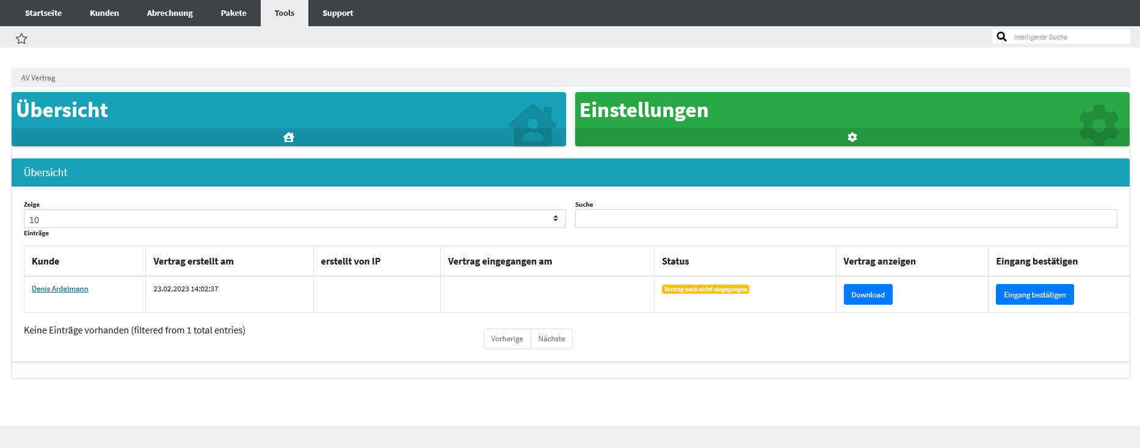The image size is (1140, 448).
Task: Open the Pakete menu
Action: (x=233, y=13)
